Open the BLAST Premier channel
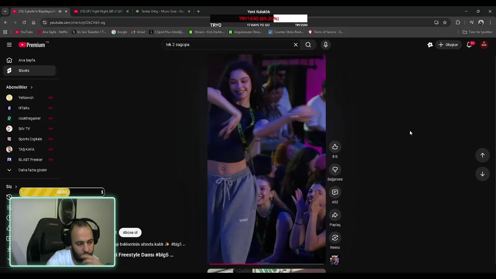This screenshot has height=279, width=496. tap(29, 160)
